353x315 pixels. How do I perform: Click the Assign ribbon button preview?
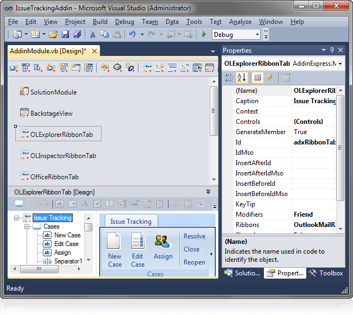point(163,247)
